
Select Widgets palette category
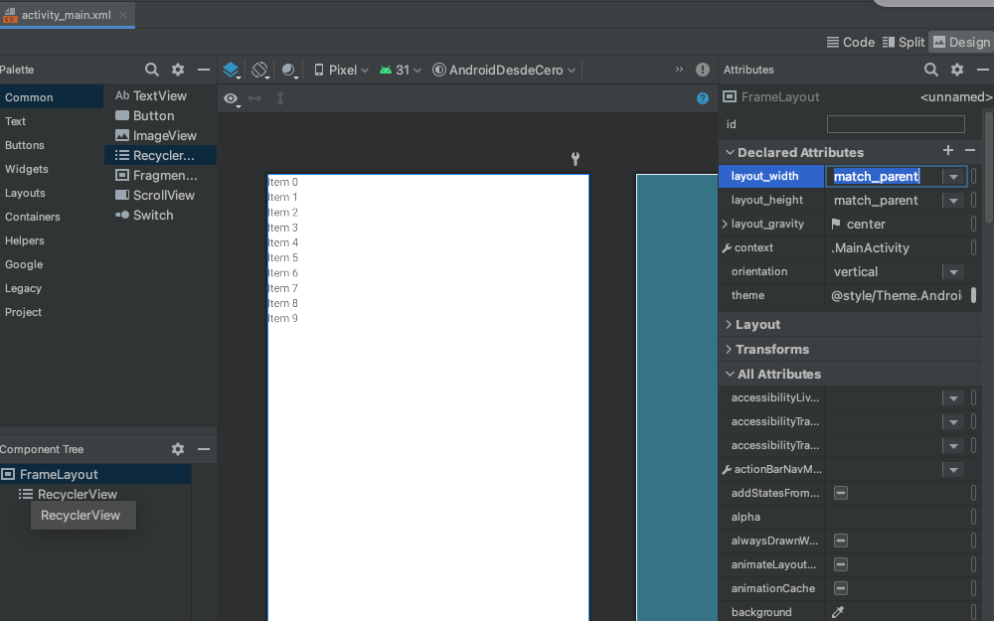coord(27,169)
